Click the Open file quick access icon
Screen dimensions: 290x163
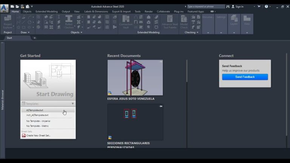(17, 6)
